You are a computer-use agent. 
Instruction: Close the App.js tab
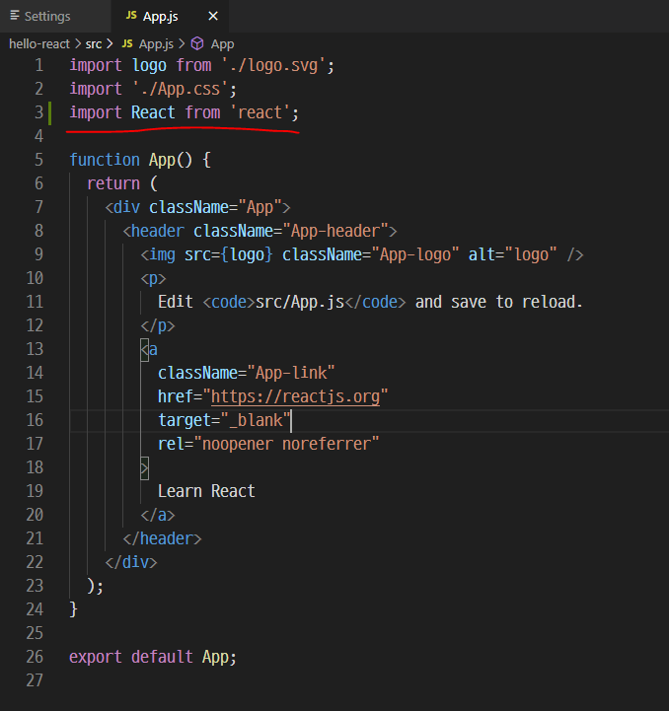click(213, 17)
